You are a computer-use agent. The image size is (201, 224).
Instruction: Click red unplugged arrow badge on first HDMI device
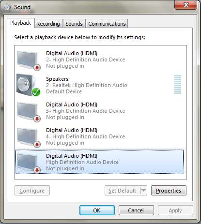[37, 68]
